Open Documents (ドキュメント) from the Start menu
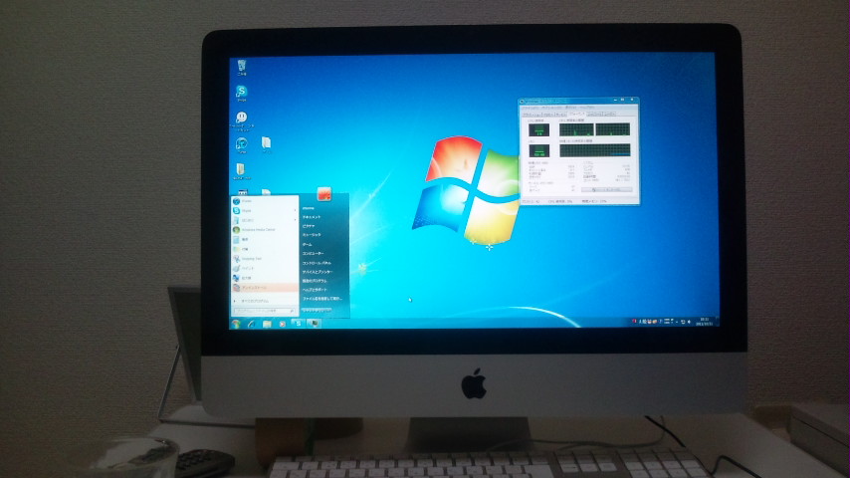Image resolution: width=850 pixels, height=478 pixels. click(312, 217)
